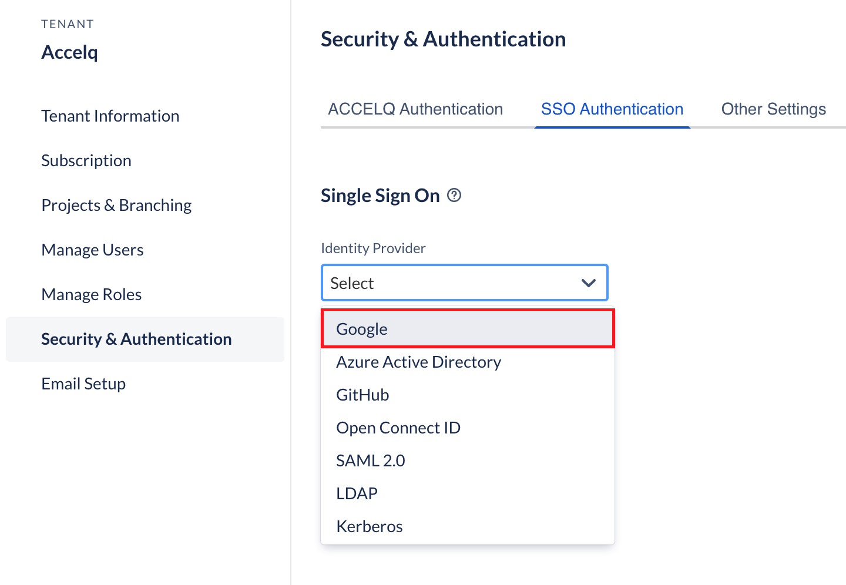Pick Kerberos identity provider
The height and width of the screenshot is (585, 846).
[x=468, y=526]
